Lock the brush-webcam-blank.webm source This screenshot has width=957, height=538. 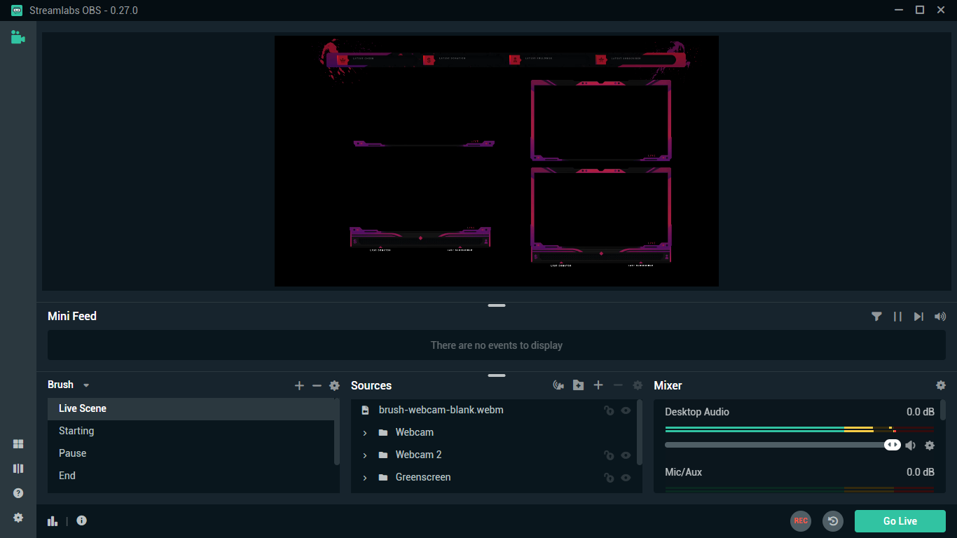(609, 411)
